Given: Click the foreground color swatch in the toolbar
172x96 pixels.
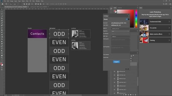Looking at the screenshot, I should click(x=1, y=64).
